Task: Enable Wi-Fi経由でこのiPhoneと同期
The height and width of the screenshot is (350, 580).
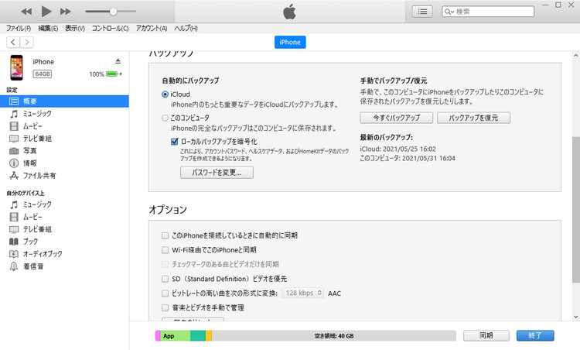Action: (x=165, y=250)
